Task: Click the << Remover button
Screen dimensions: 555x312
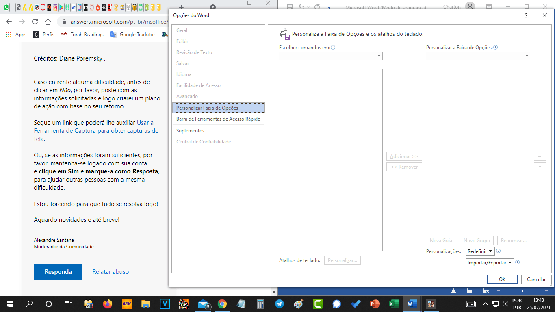Action: (404, 167)
